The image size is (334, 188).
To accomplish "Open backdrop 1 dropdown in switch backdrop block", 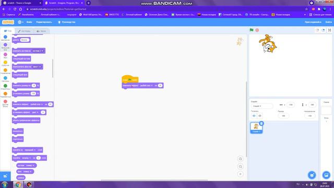I will (x=37, y=67).
